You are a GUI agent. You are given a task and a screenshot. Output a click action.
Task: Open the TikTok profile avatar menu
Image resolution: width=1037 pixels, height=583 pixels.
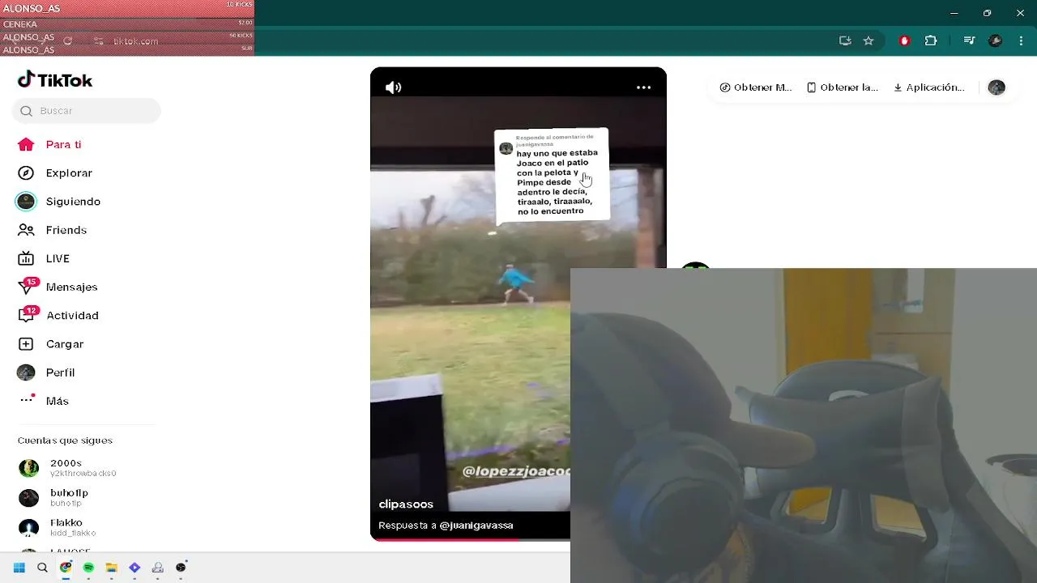[996, 87]
